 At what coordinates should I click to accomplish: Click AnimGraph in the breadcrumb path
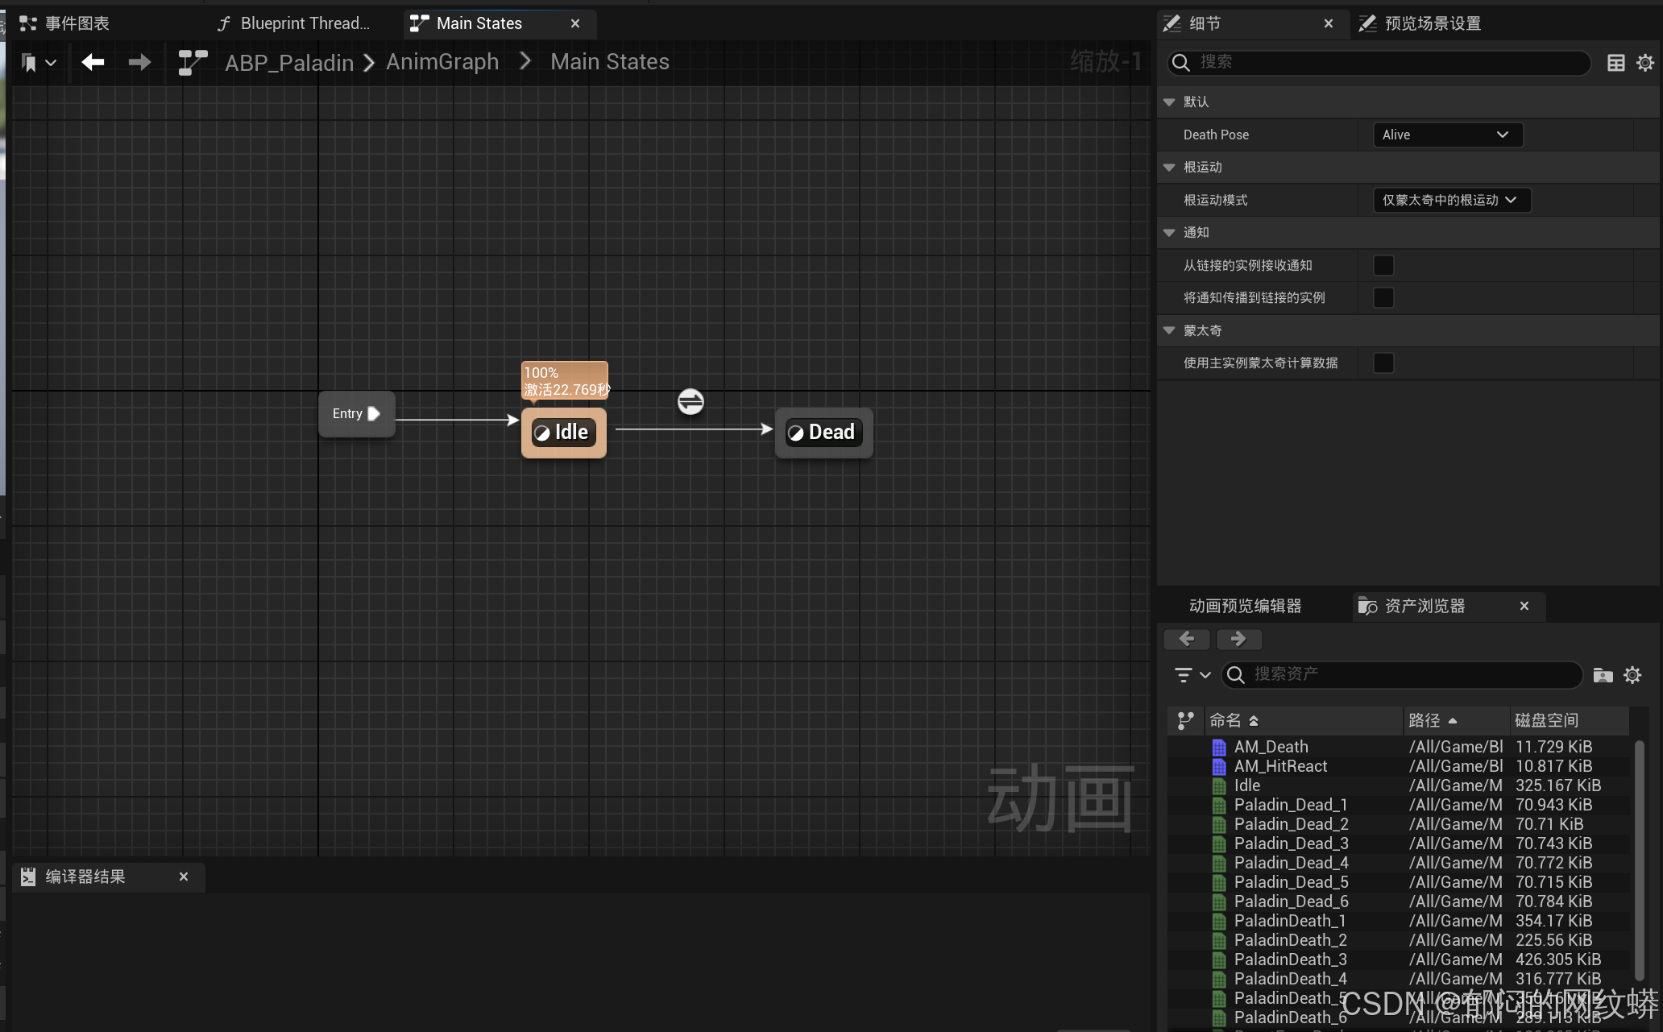(442, 62)
